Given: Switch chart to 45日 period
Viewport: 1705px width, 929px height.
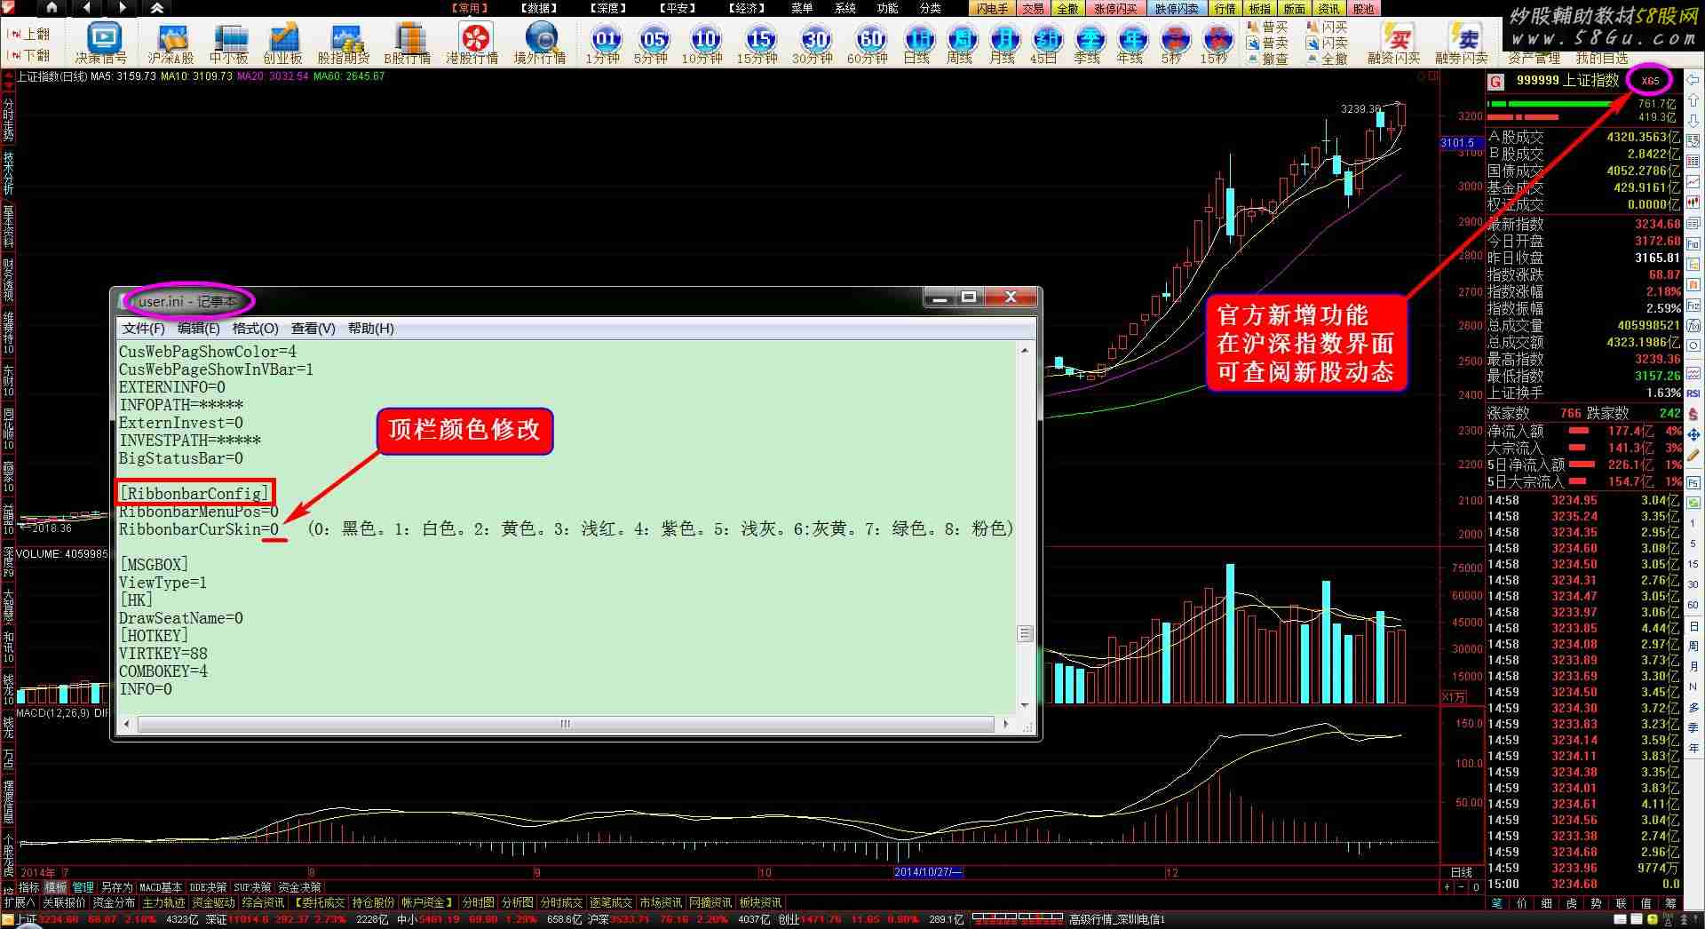Looking at the screenshot, I should pos(1045,43).
